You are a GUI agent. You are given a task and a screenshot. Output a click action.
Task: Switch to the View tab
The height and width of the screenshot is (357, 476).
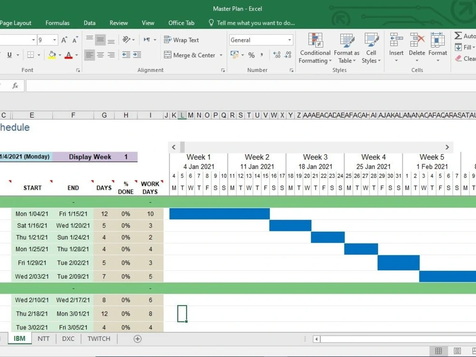click(x=148, y=23)
